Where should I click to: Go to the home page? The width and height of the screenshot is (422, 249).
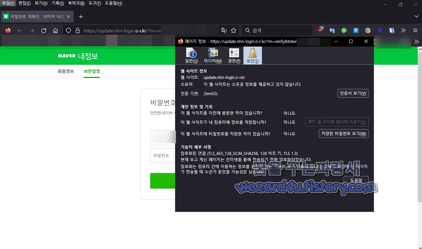pyautogui.click(x=55, y=30)
